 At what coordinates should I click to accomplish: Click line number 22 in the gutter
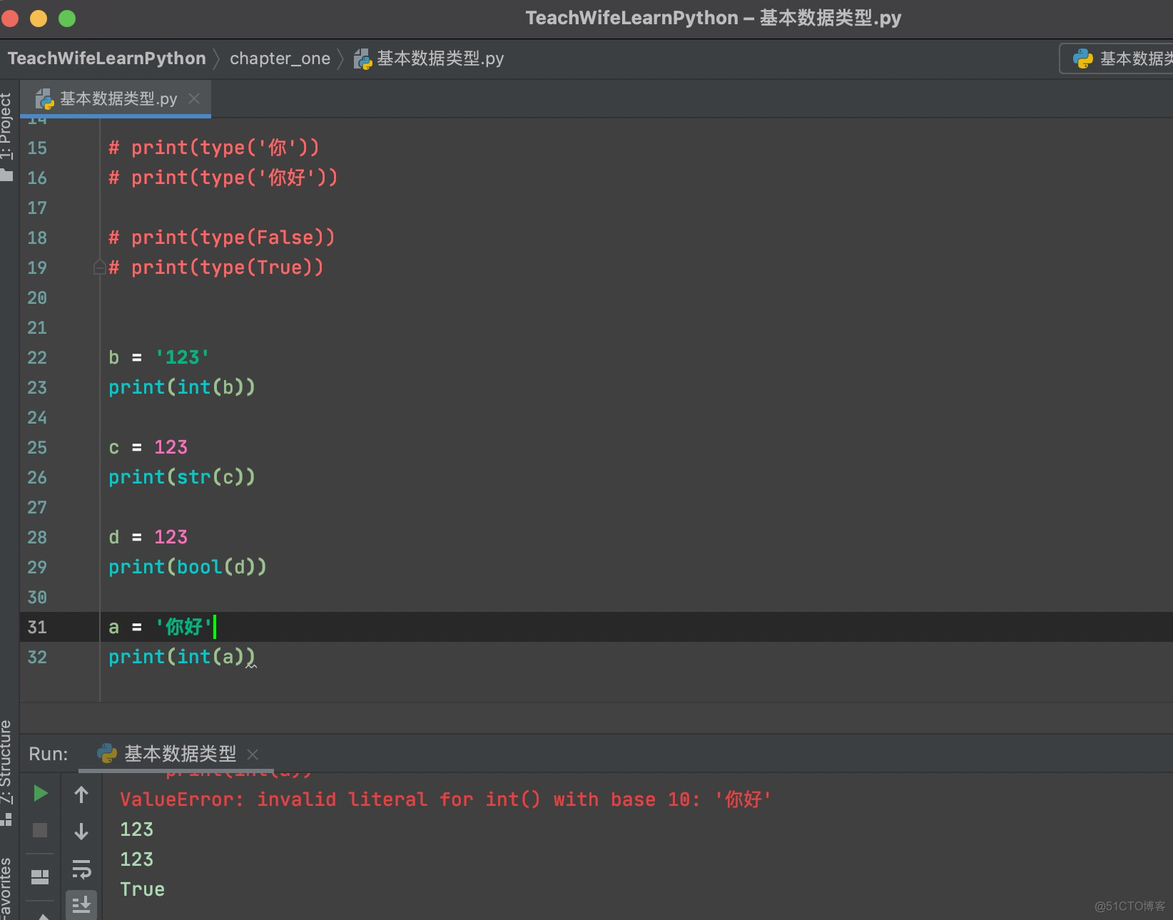click(x=37, y=357)
